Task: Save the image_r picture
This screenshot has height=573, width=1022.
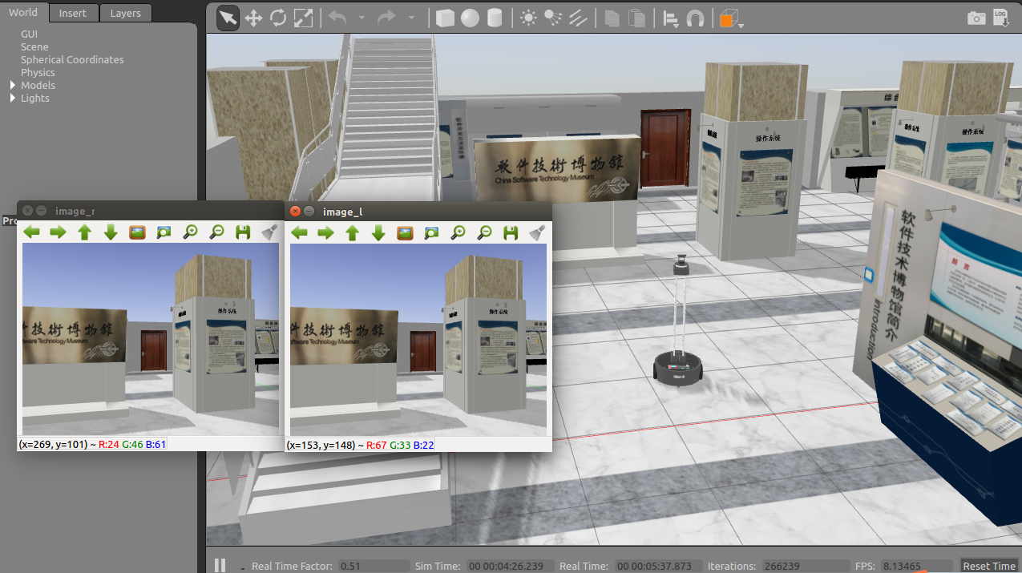Action: [x=243, y=232]
